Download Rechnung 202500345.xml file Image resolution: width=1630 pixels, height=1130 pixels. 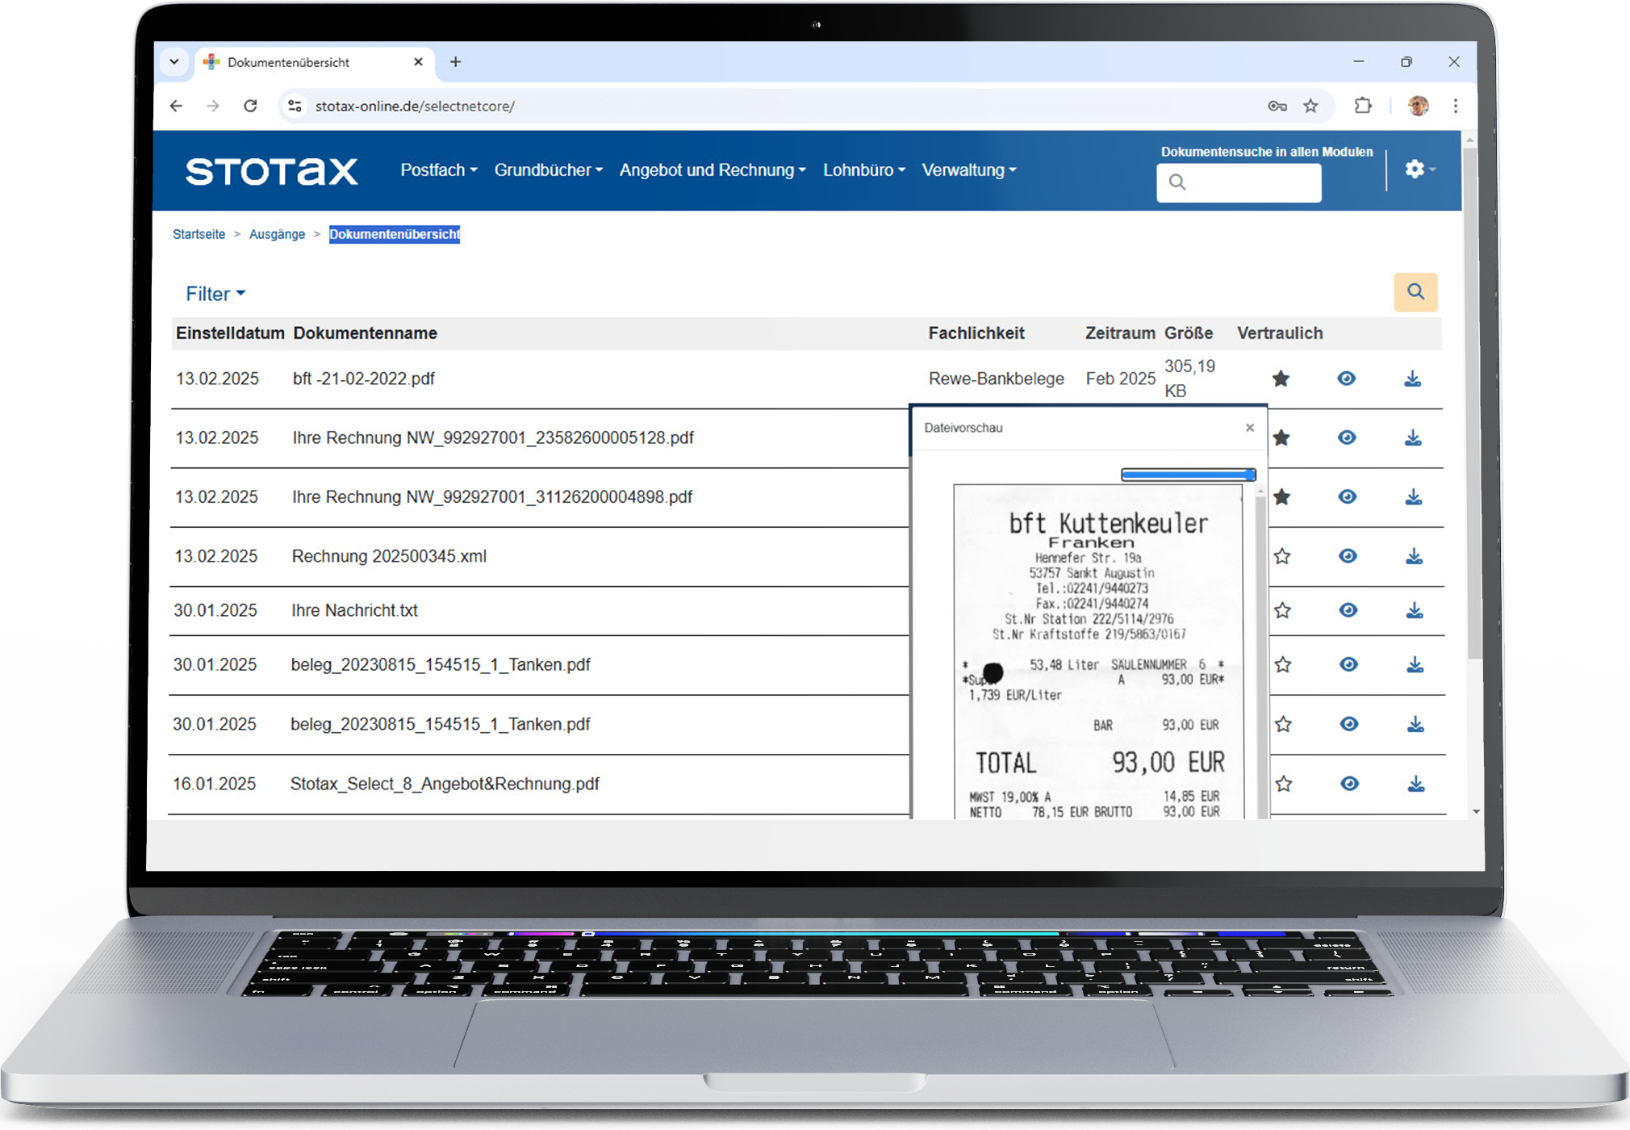(x=1414, y=556)
